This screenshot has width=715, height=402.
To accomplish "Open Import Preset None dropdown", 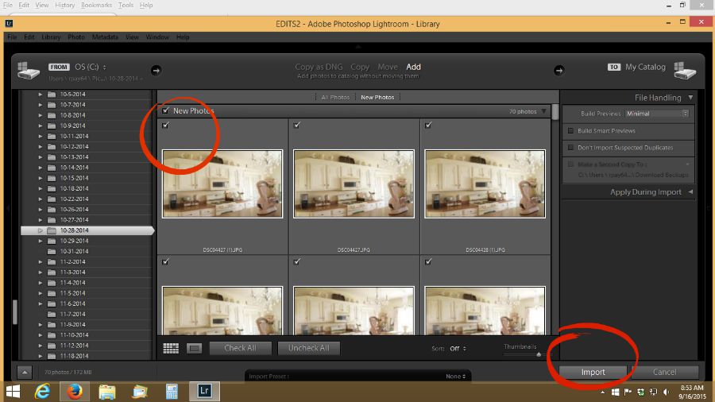I will [x=455, y=376].
